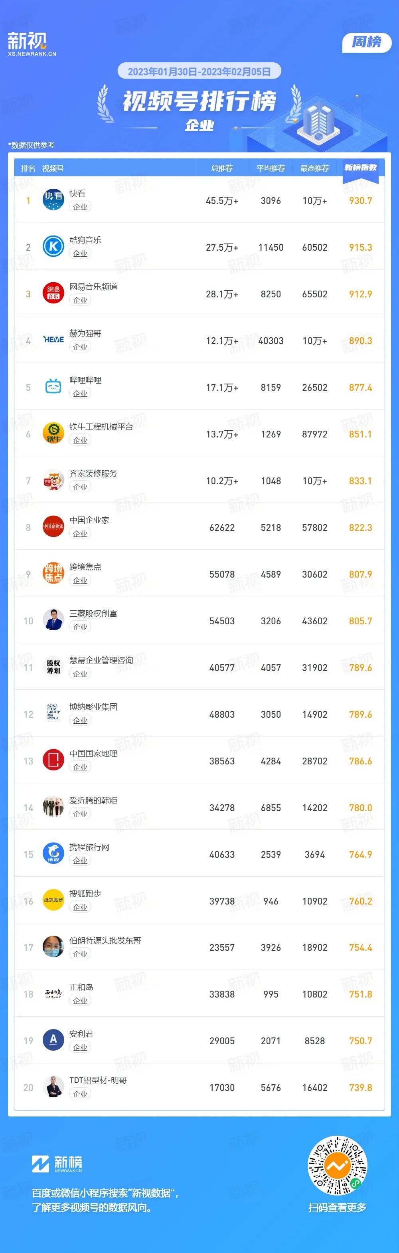Screen dimensions: 399x1253
Task: Open the 赫为强哥 account name
Action: pyautogui.click(x=85, y=333)
